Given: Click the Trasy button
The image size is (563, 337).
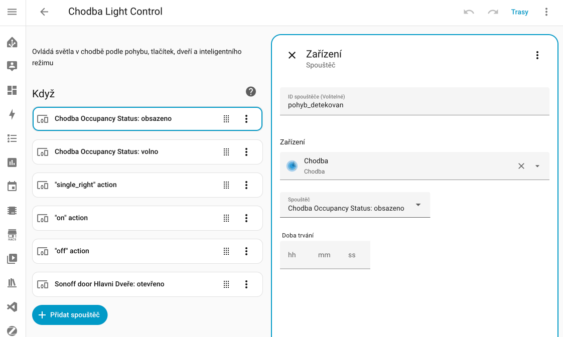Looking at the screenshot, I should 519,12.
